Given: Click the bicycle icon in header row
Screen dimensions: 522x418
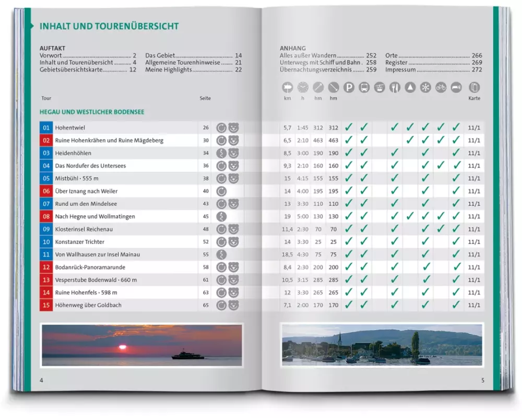Looking at the screenshot, I should coord(441,87).
